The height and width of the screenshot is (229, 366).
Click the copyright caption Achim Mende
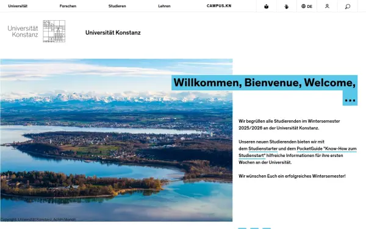38,219
